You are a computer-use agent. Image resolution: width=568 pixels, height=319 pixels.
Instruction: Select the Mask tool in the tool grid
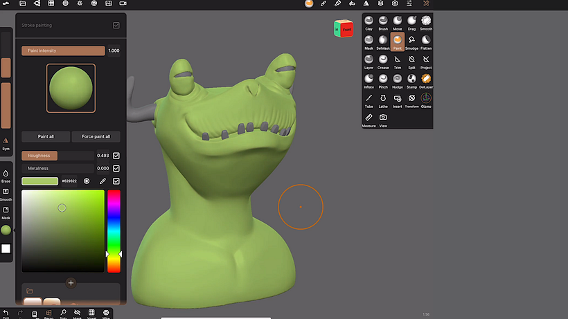pyautogui.click(x=369, y=42)
